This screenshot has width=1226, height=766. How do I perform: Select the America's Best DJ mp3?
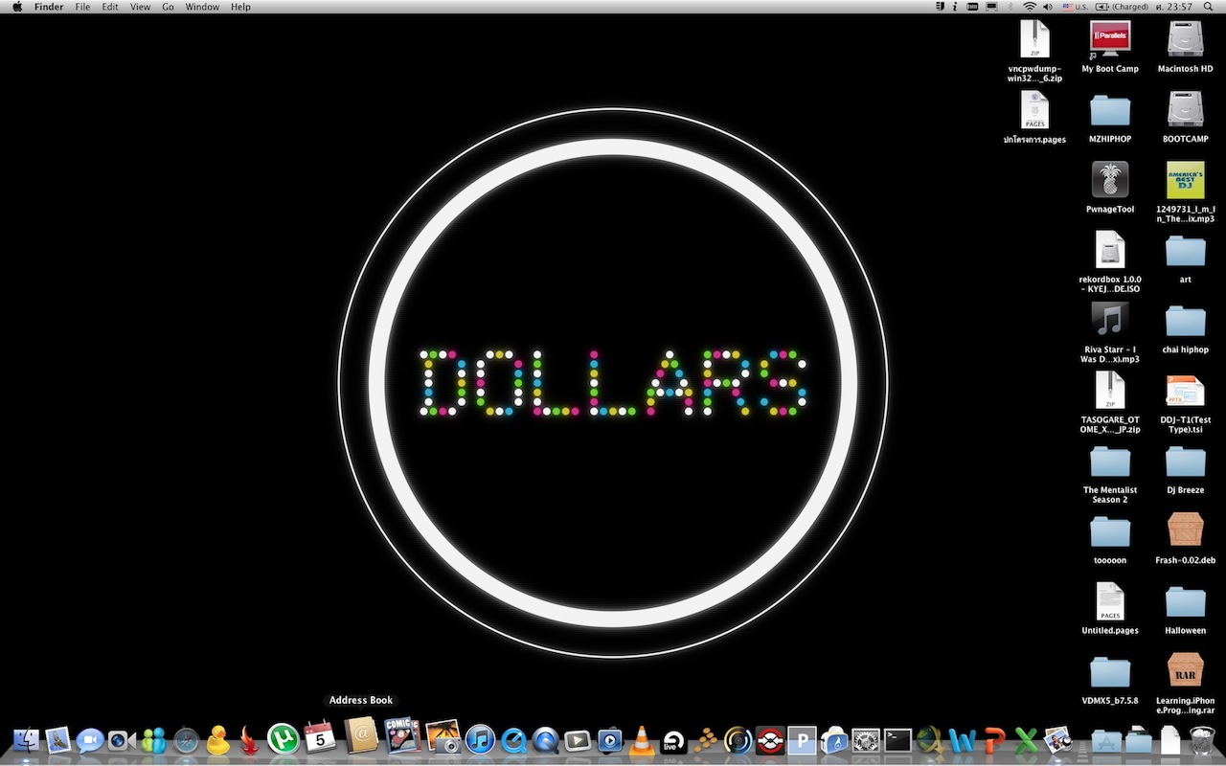pyautogui.click(x=1186, y=179)
